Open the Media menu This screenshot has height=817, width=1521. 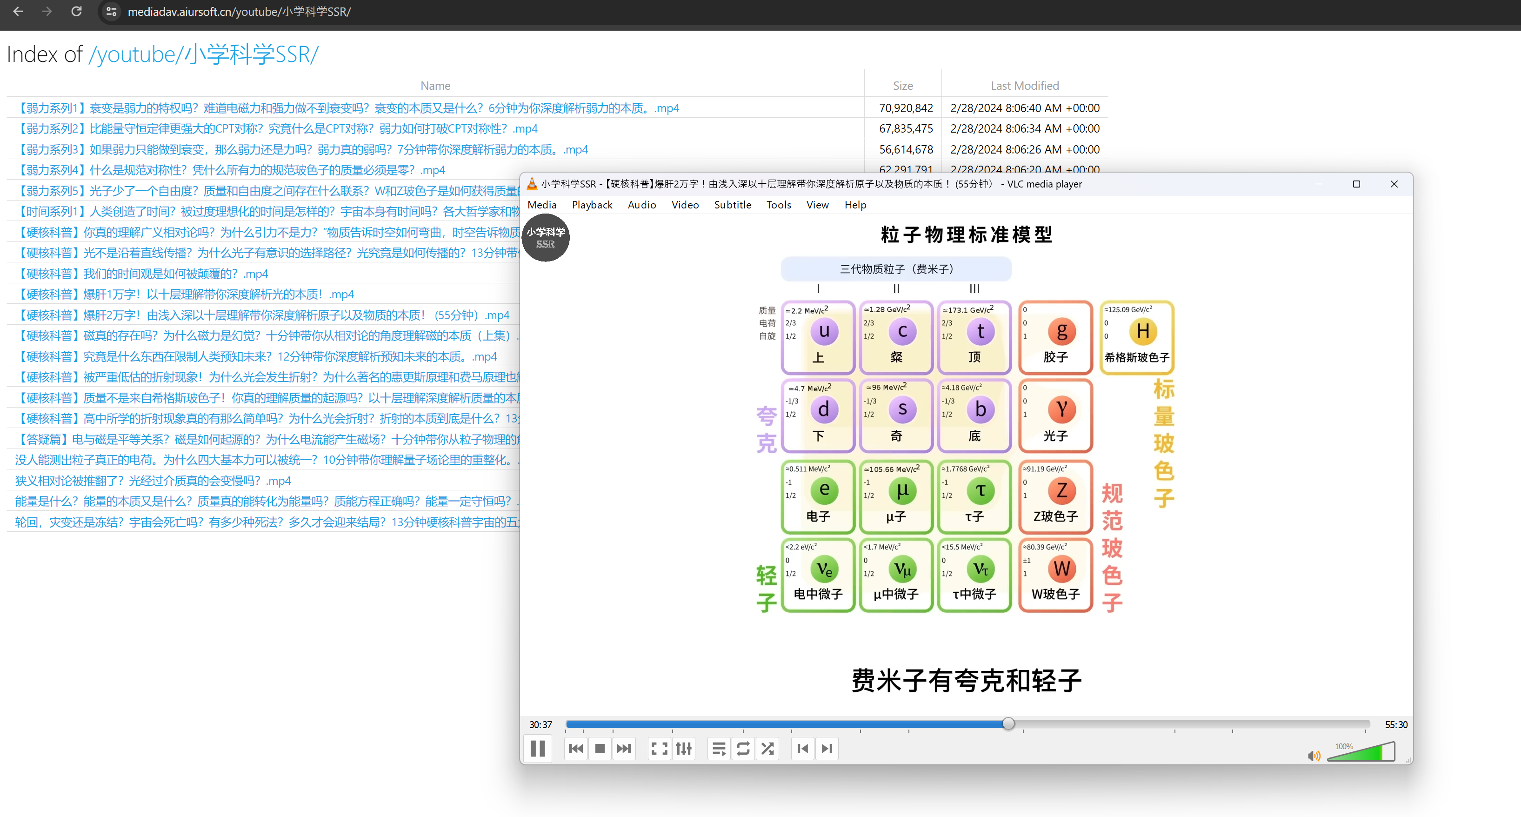click(541, 204)
